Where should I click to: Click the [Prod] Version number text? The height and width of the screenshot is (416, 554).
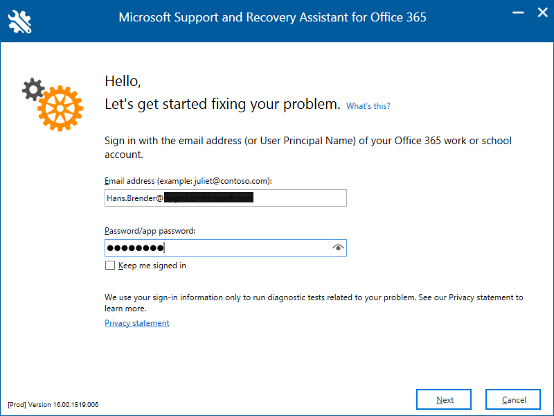pyautogui.click(x=53, y=405)
